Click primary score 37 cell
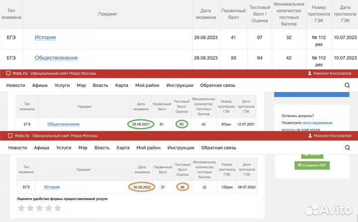The width and height of the screenshot is (358, 222). click(163, 187)
